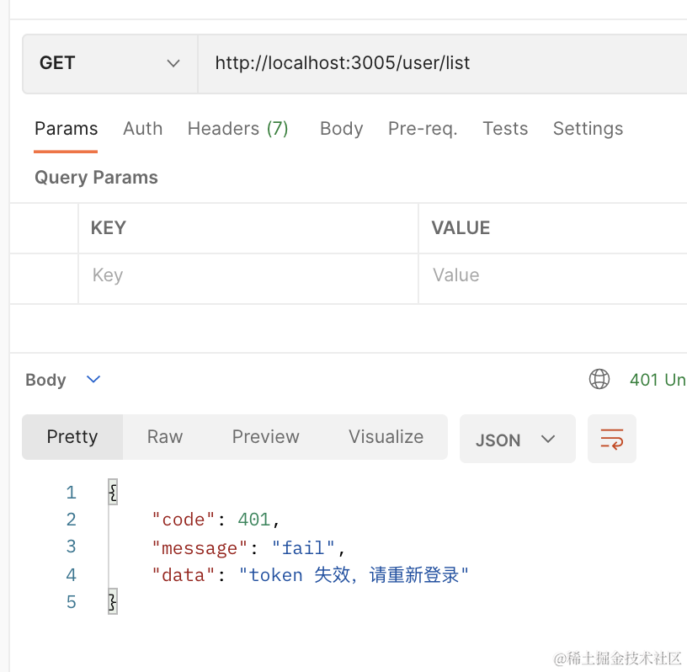Click the query param Key field
The image size is (687, 672).
click(x=248, y=275)
